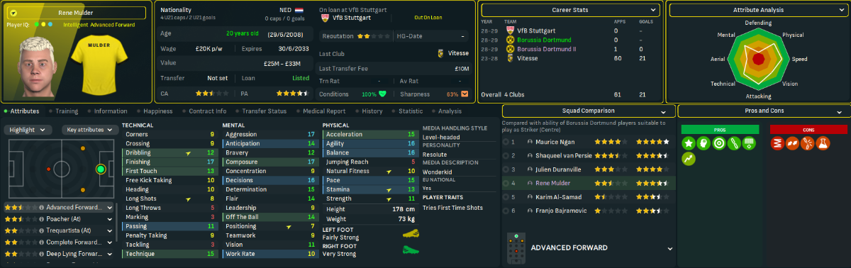The height and width of the screenshot is (268, 851).
Task: Click the green condition heart icon
Action: click(382, 94)
